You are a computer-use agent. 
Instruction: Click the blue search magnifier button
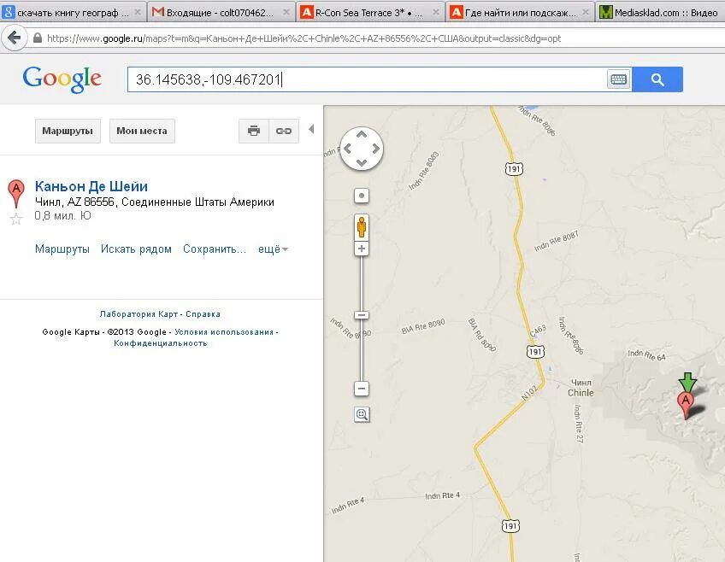(657, 79)
